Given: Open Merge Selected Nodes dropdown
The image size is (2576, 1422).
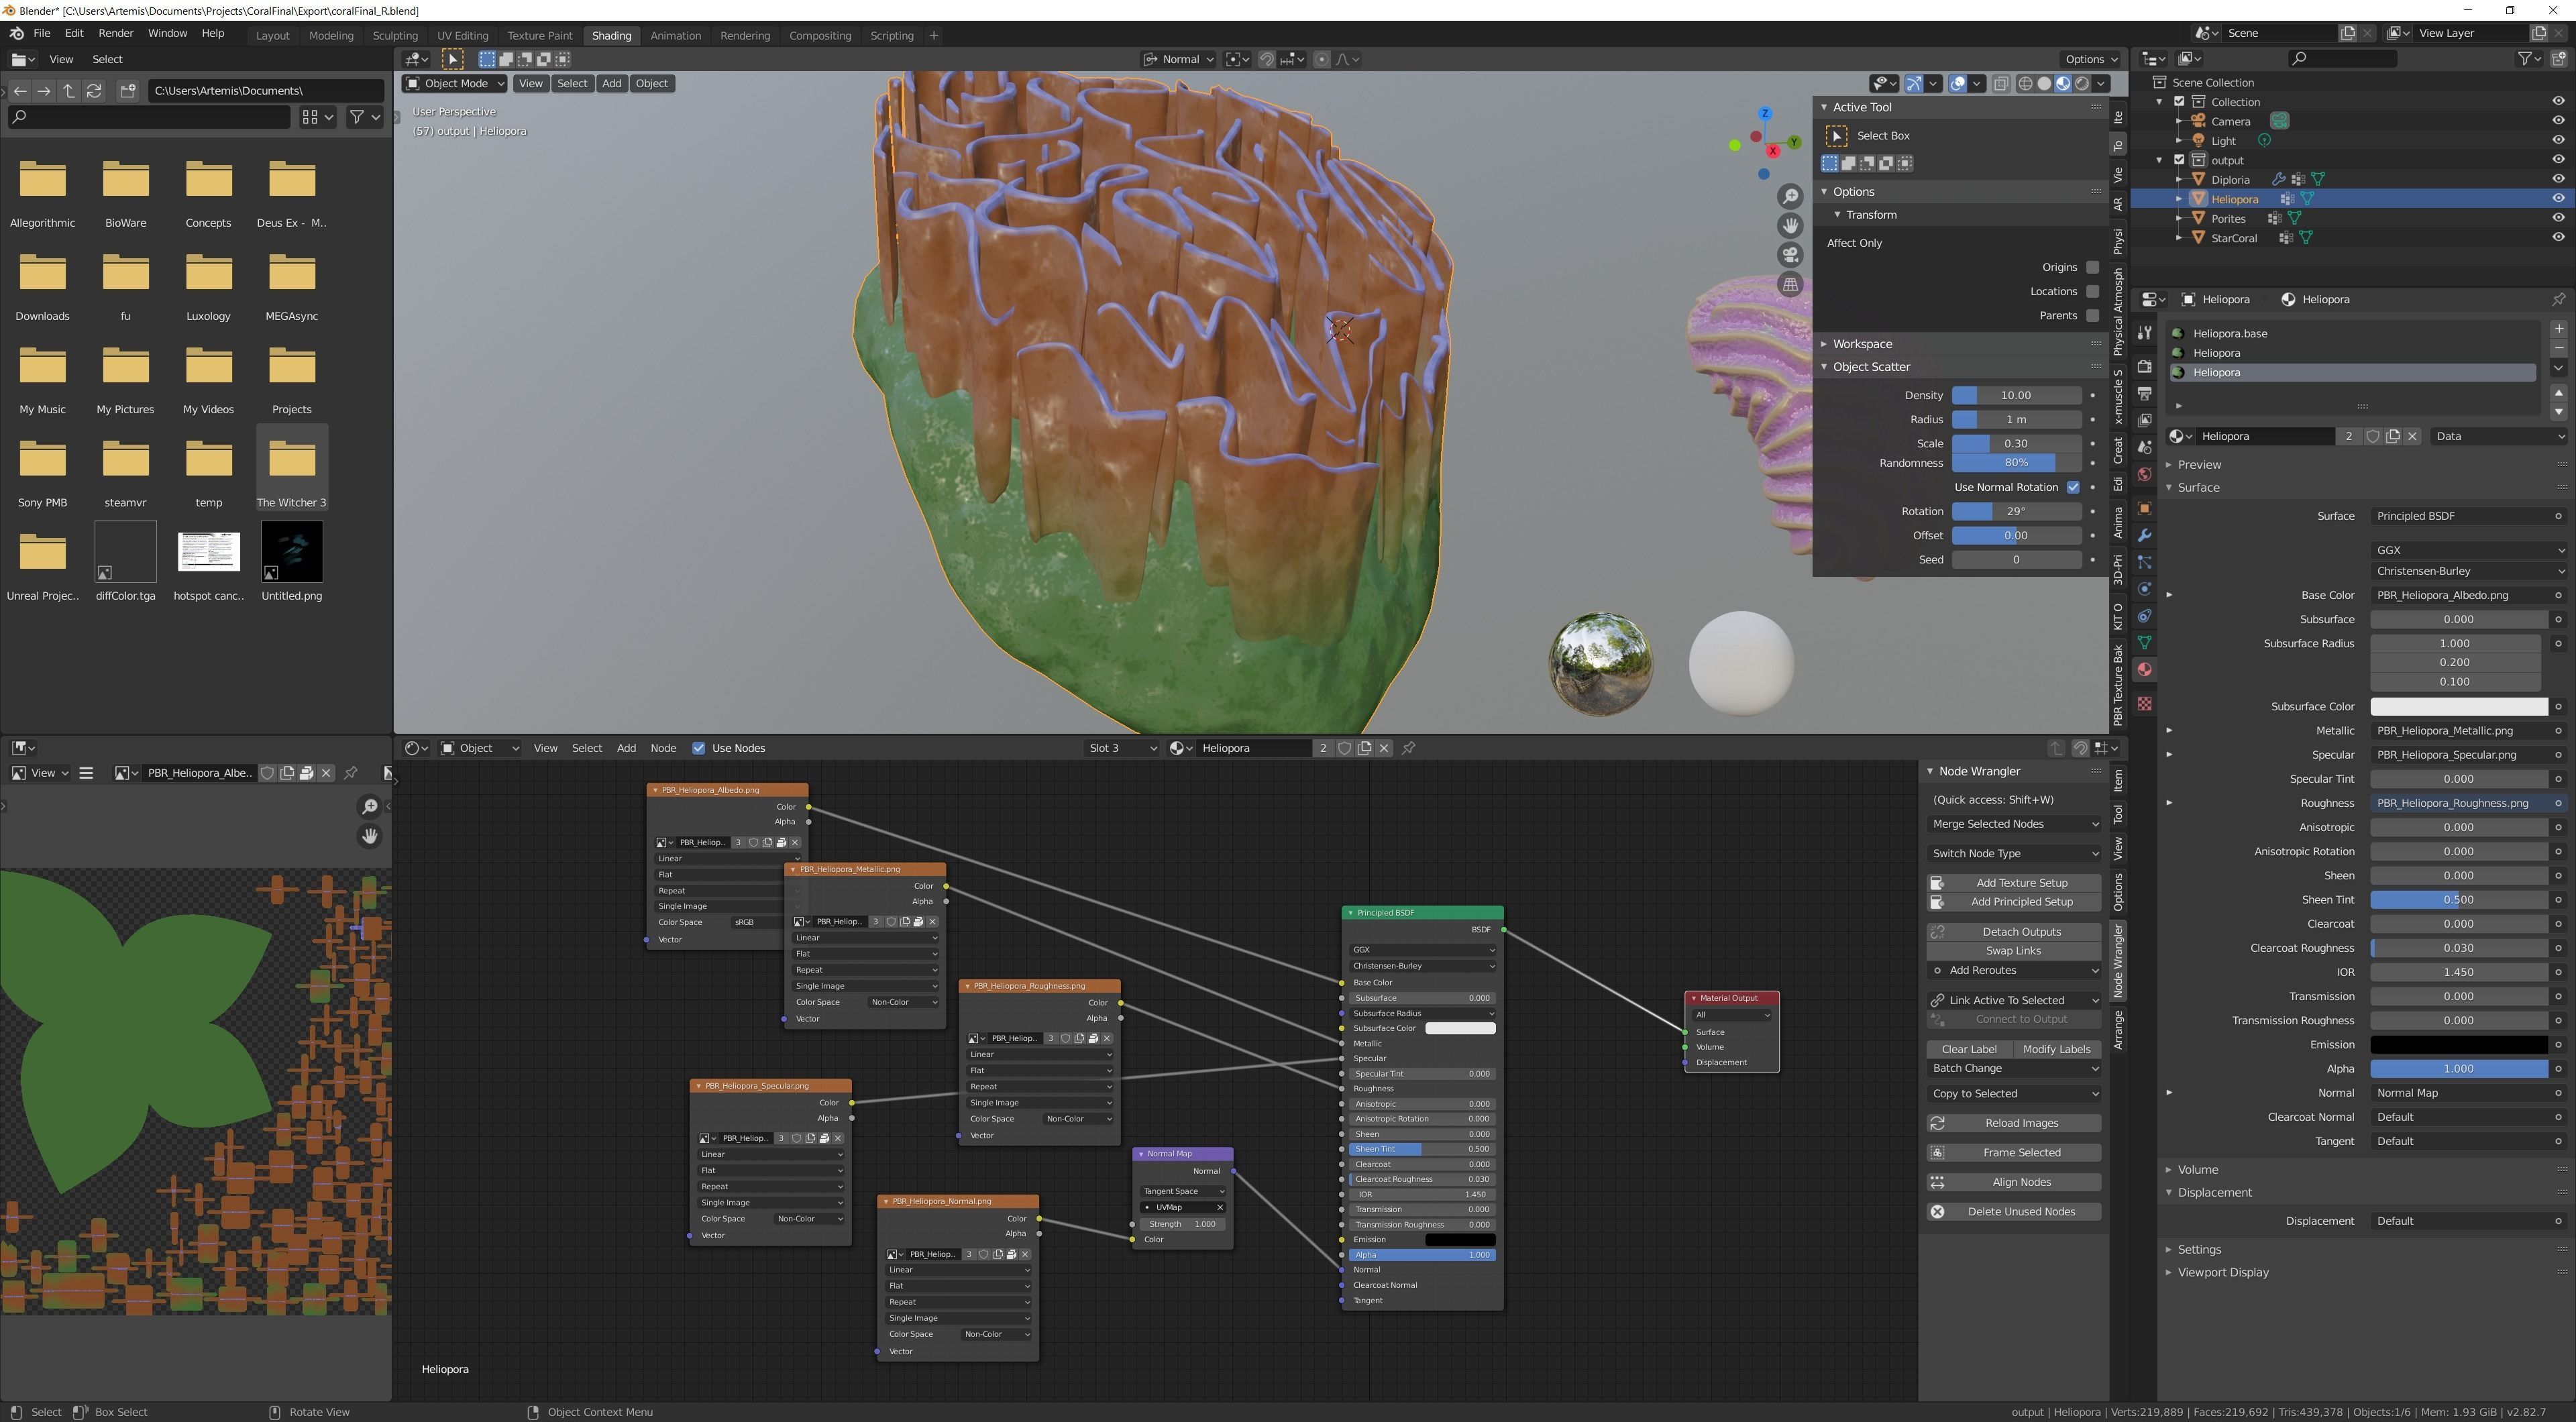Looking at the screenshot, I should pyautogui.click(x=2014, y=825).
